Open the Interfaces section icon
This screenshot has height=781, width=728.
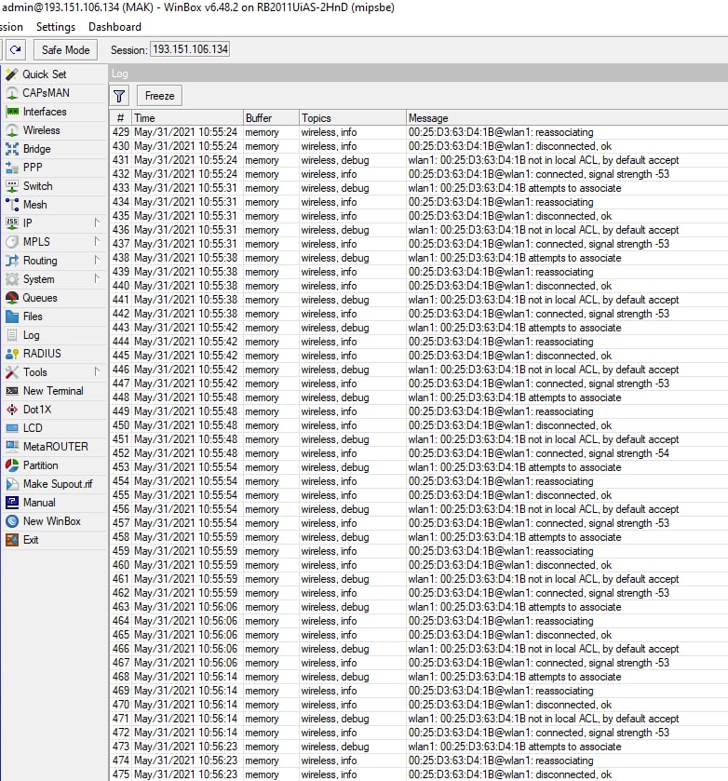pos(12,112)
